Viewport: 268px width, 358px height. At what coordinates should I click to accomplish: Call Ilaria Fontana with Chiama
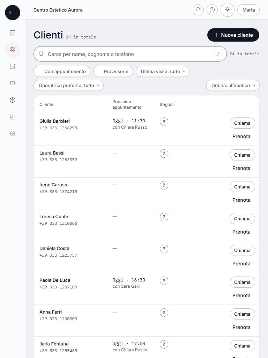coord(242,346)
